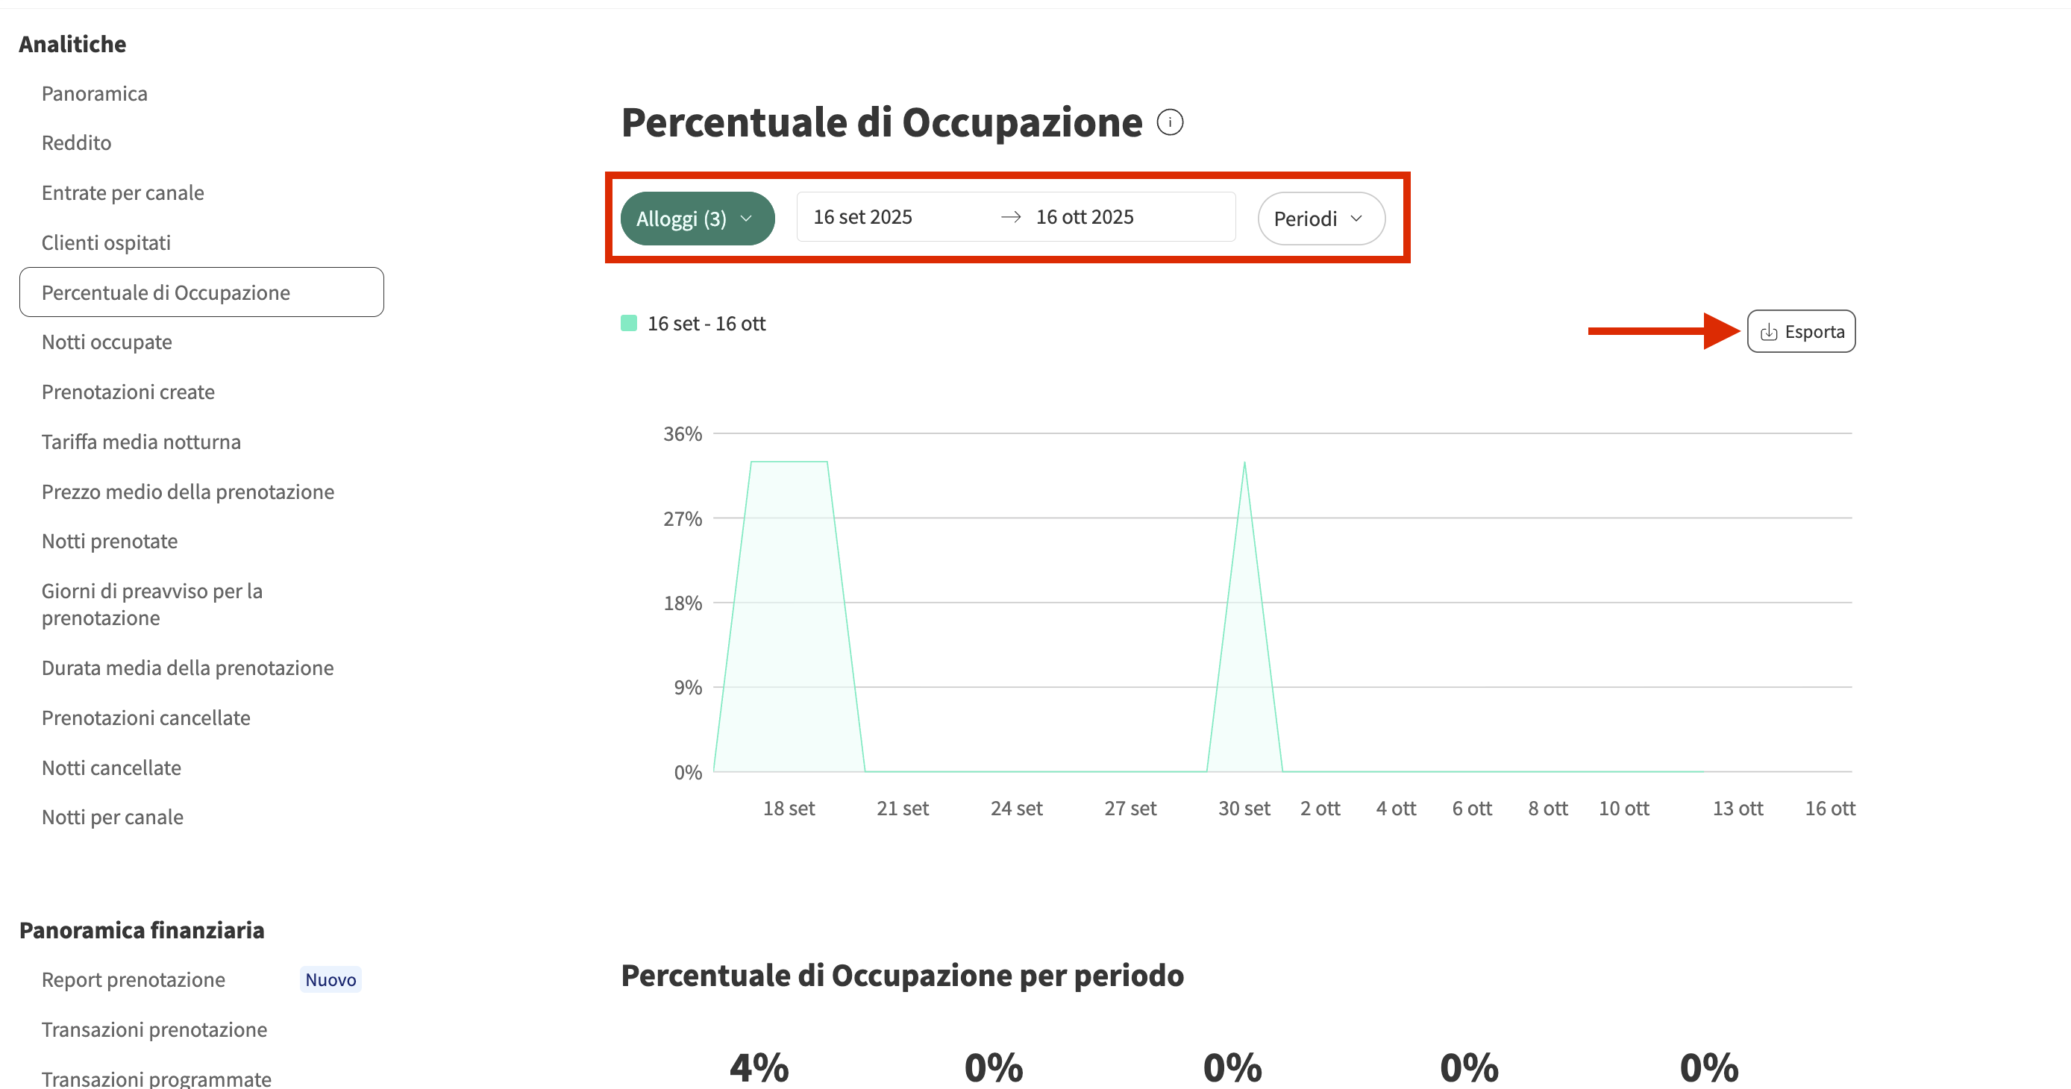Click the Esporta button
2071x1089 pixels.
[1801, 331]
